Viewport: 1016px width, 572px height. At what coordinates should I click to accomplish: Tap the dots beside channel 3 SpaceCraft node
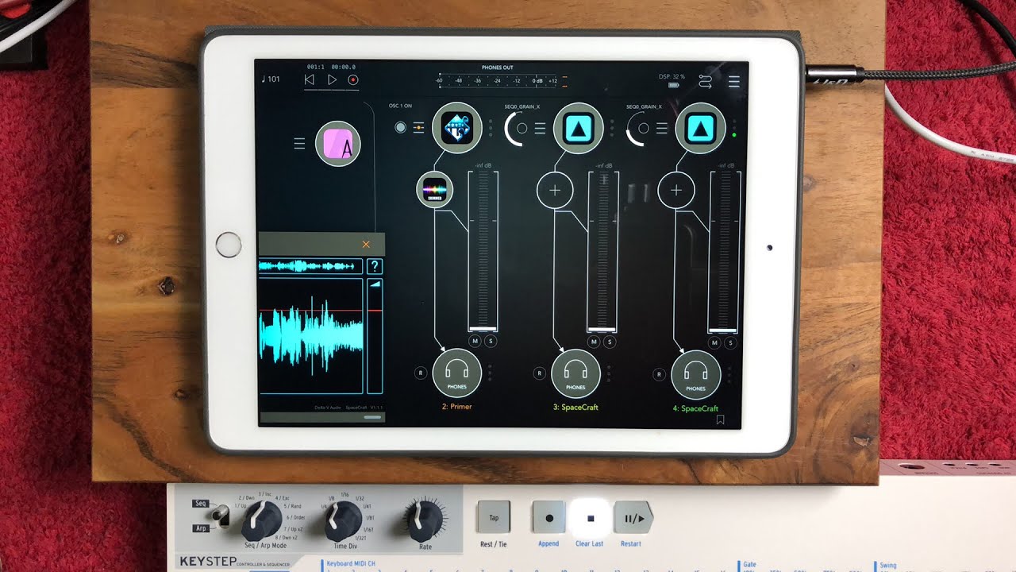click(x=612, y=128)
